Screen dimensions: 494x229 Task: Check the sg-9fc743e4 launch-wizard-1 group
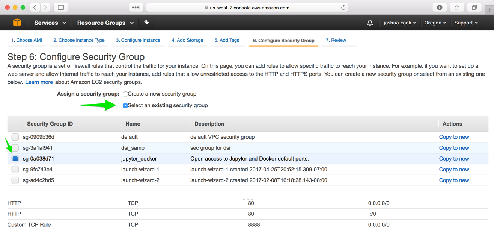click(x=15, y=170)
